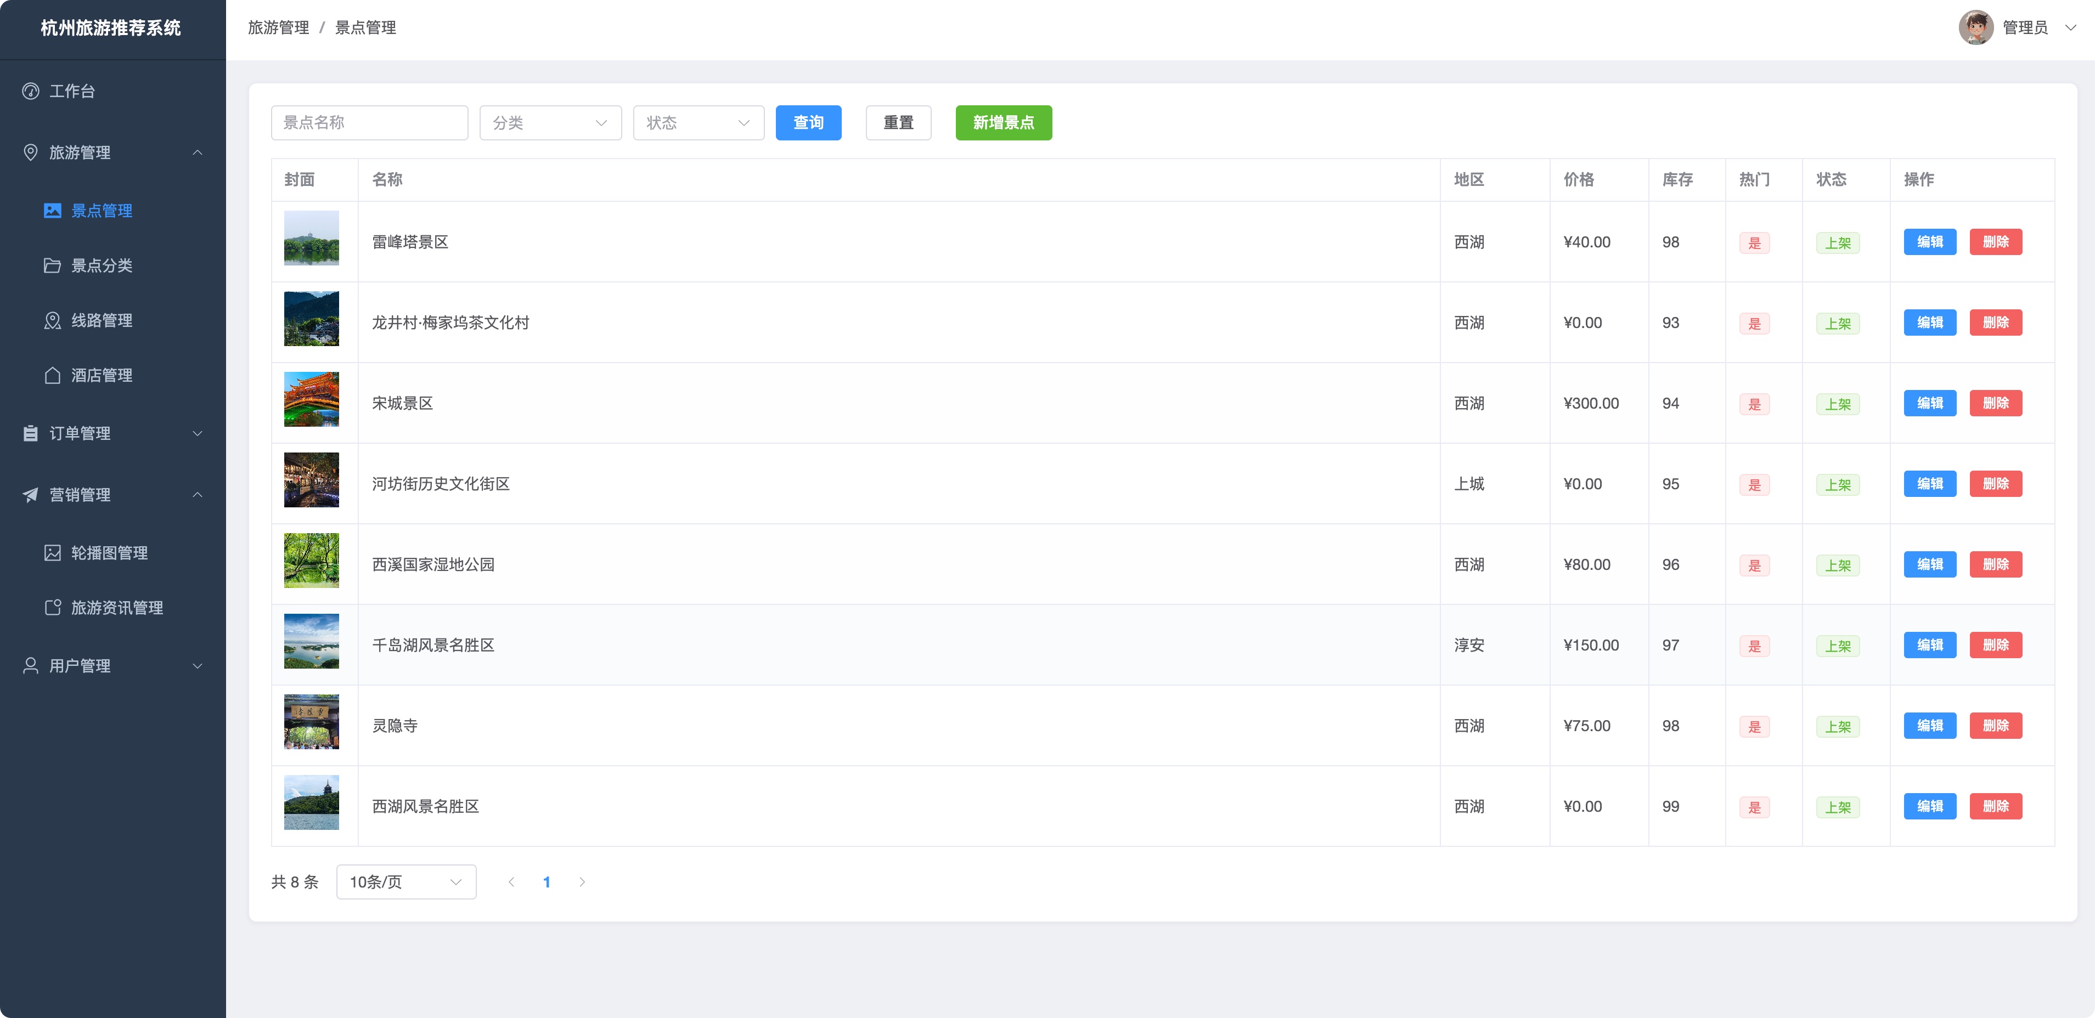The height and width of the screenshot is (1018, 2095).
Task: Open the 灵隐寺 cover thumbnail
Action: pos(312,721)
